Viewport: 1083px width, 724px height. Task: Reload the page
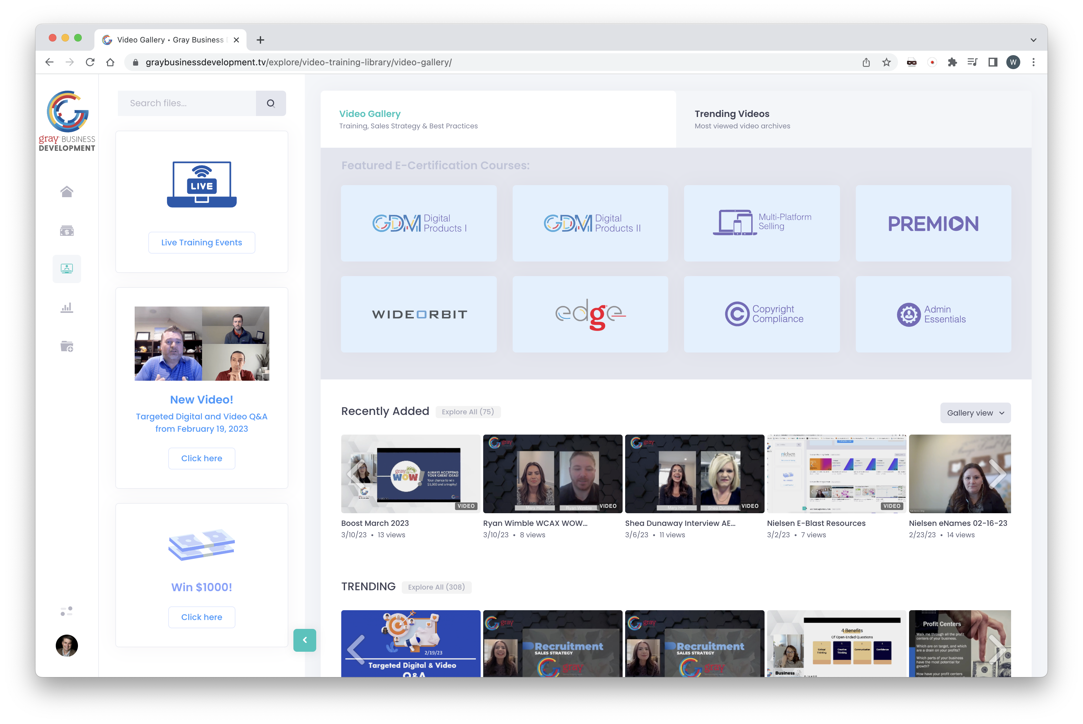tap(90, 62)
